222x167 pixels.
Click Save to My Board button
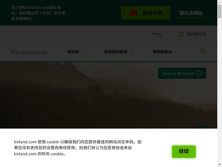182,73
